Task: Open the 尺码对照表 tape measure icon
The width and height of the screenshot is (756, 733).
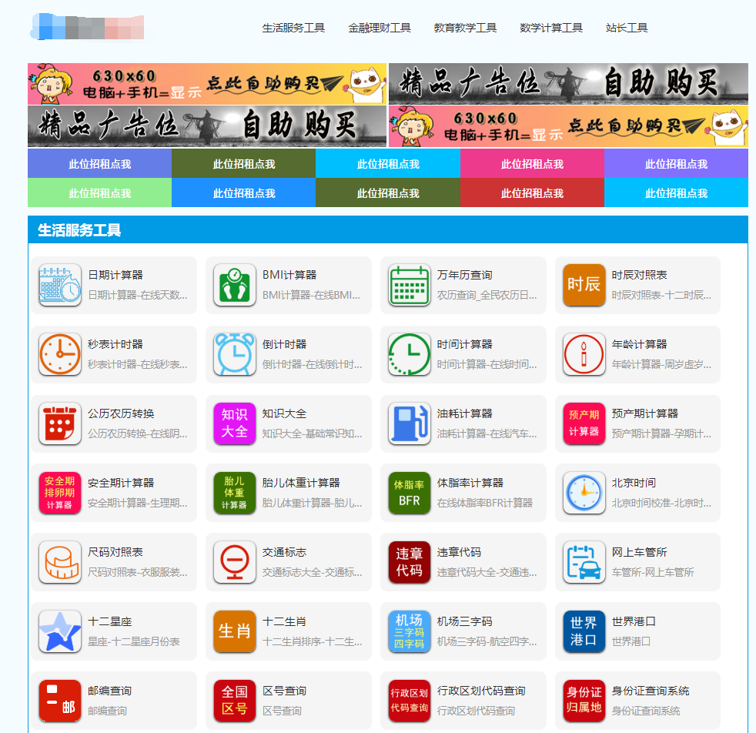Action: [x=60, y=562]
